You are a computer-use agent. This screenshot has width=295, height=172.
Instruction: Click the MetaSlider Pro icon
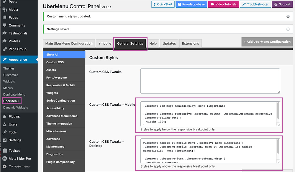[x=5, y=158]
